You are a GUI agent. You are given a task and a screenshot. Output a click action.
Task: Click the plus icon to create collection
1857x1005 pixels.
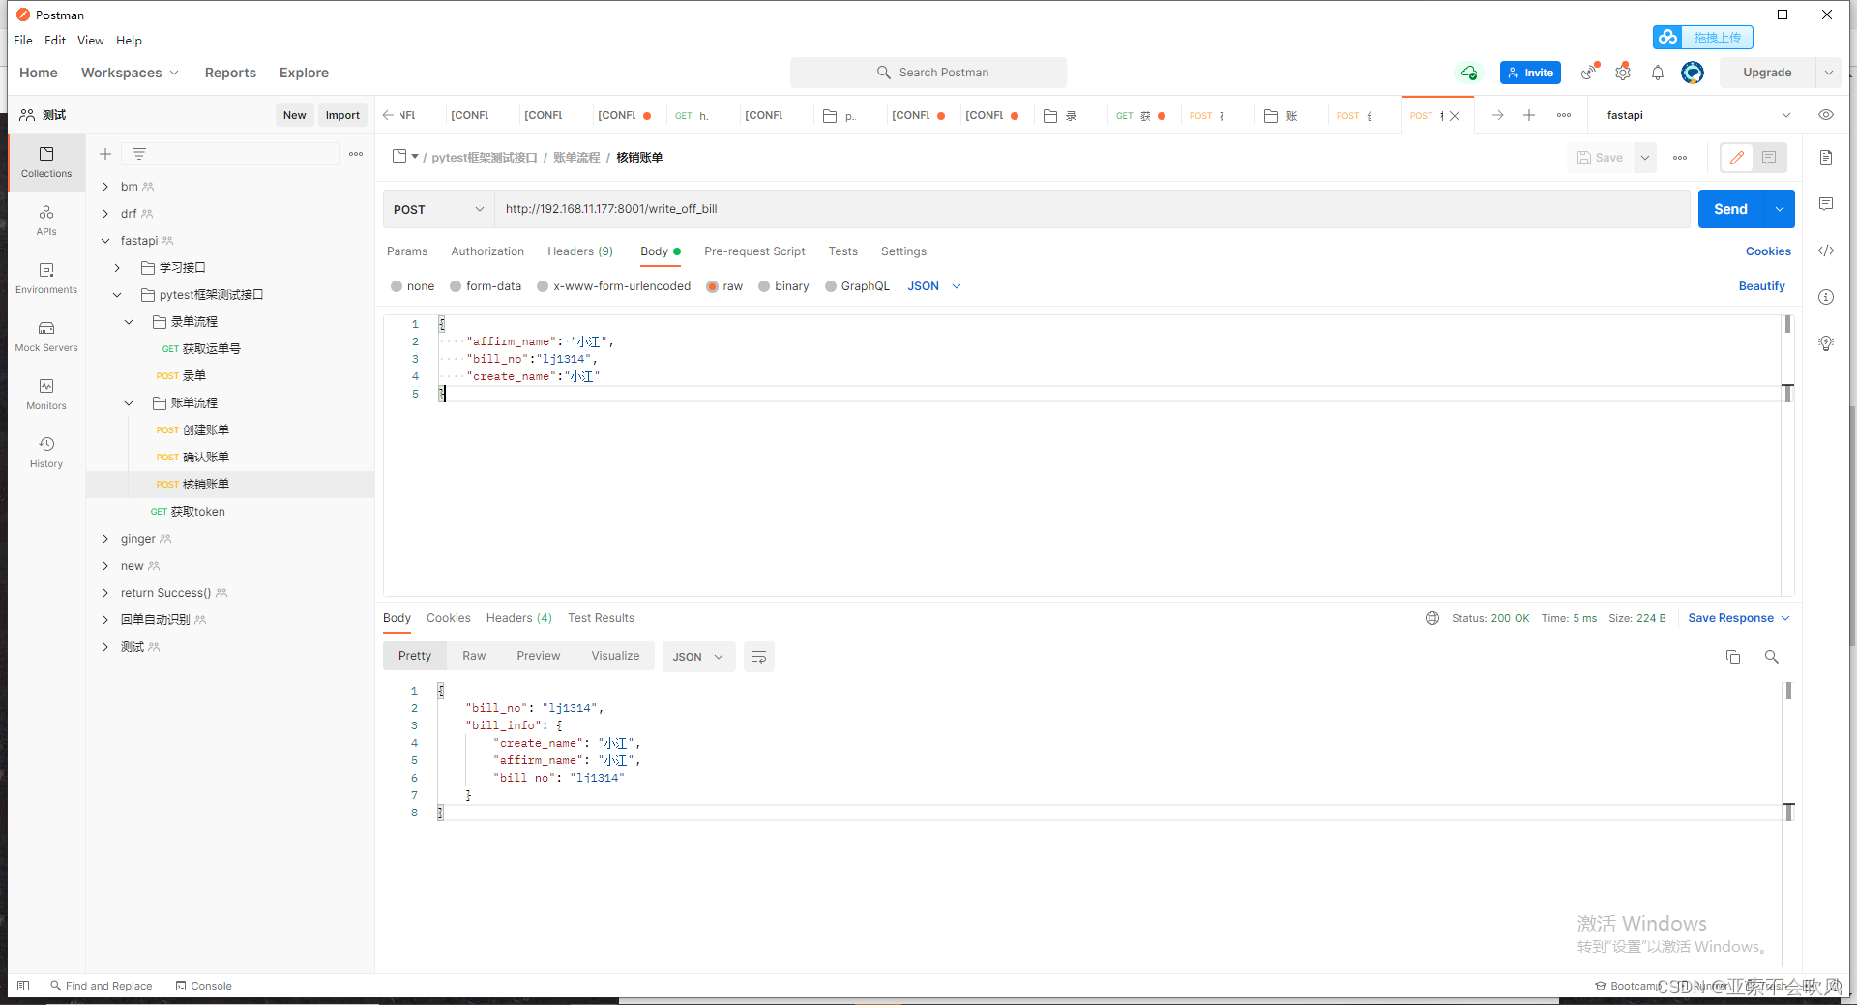click(x=105, y=154)
